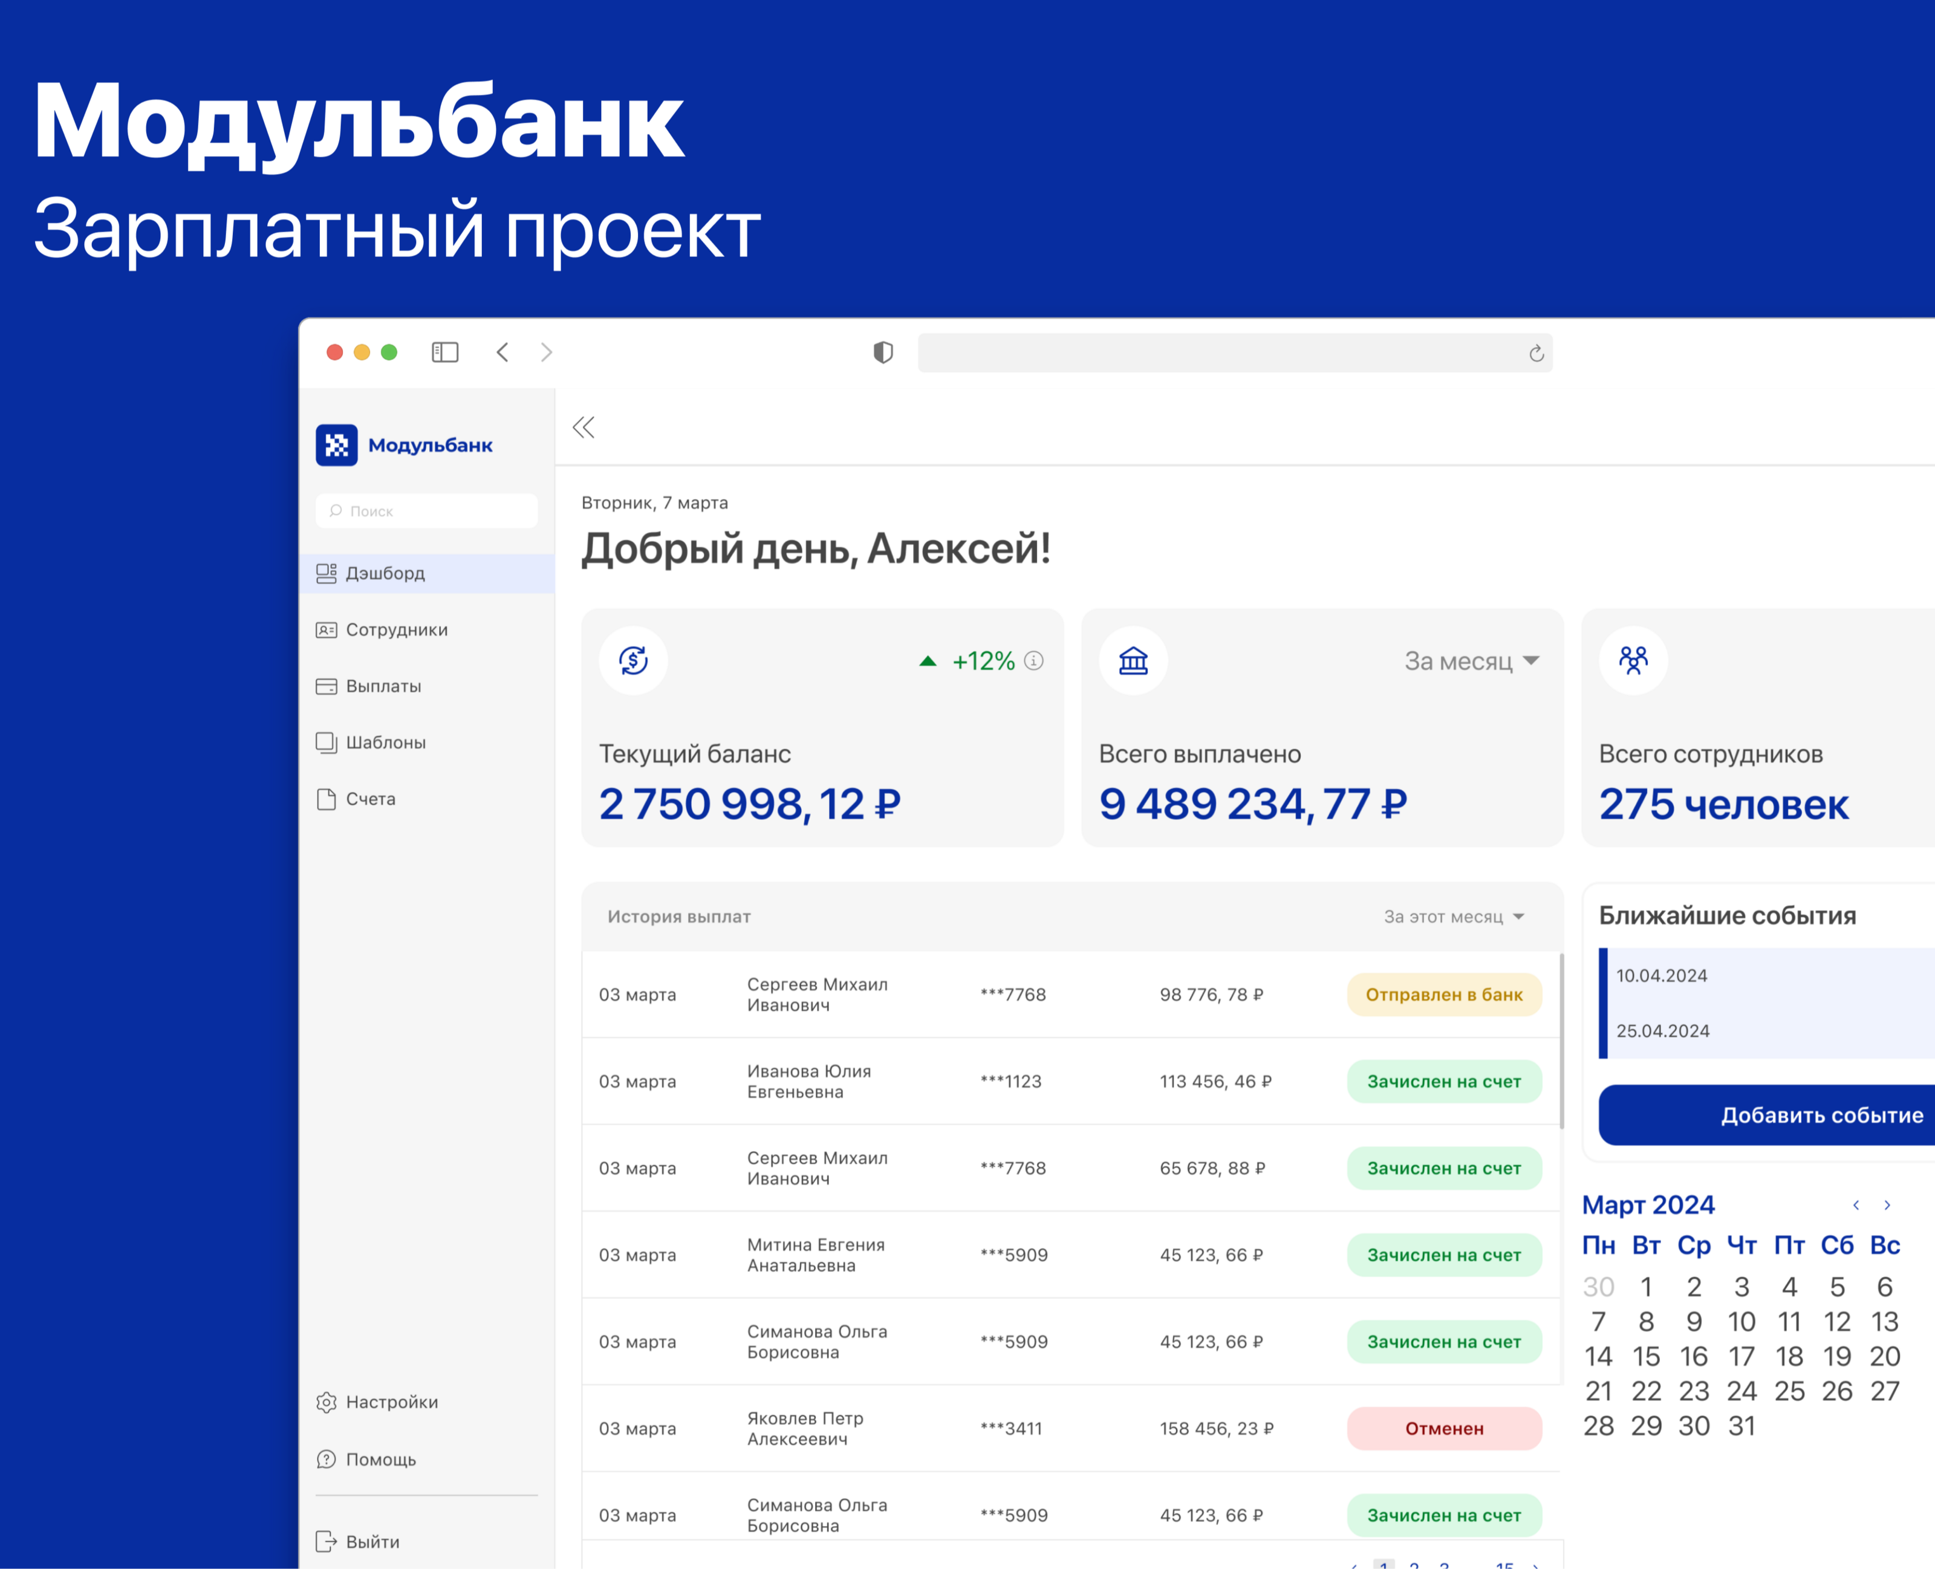Click the Сотрудники ID card icon
Image resolution: width=1935 pixels, height=1569 pixels.
coord(327,630)
